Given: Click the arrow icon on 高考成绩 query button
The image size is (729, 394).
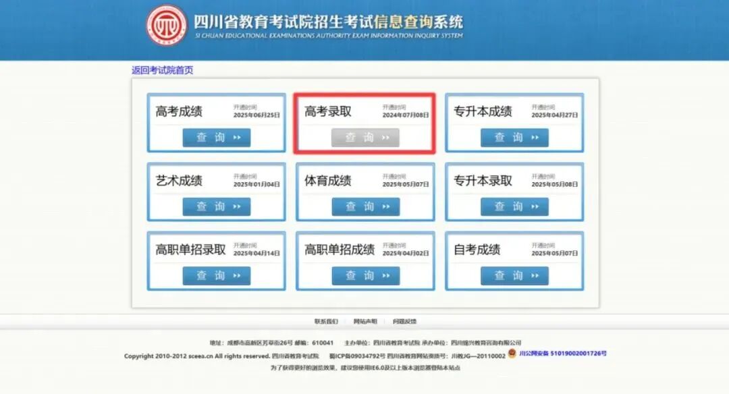Looking at the screenshot, I should click(237, 138).
